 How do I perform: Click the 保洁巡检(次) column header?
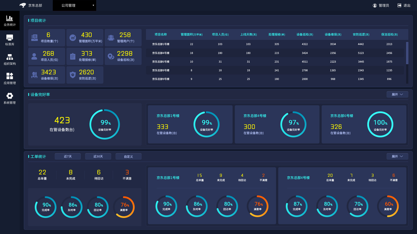coord(389,34)
